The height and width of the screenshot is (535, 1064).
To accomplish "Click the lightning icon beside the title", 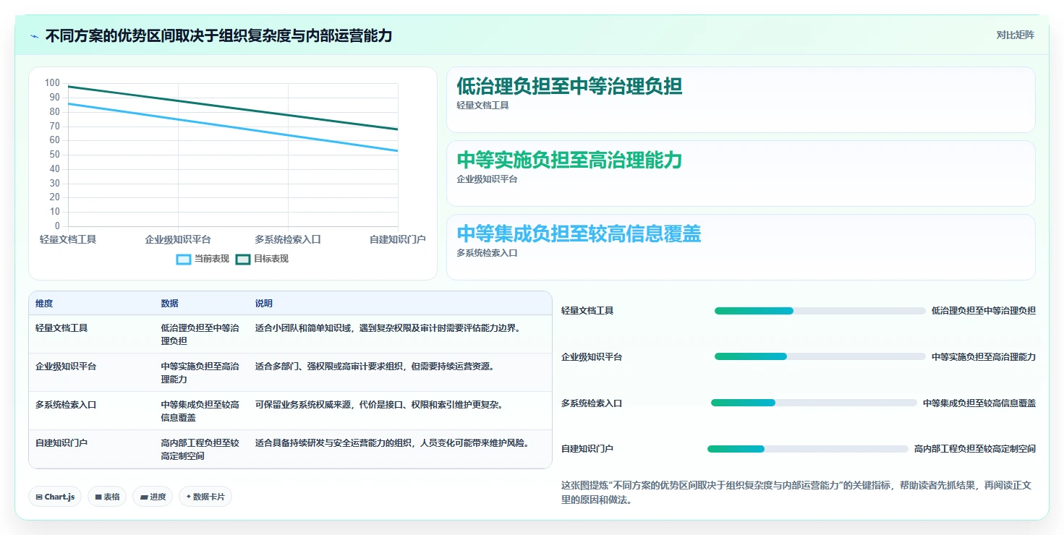I will coord(35,36).
